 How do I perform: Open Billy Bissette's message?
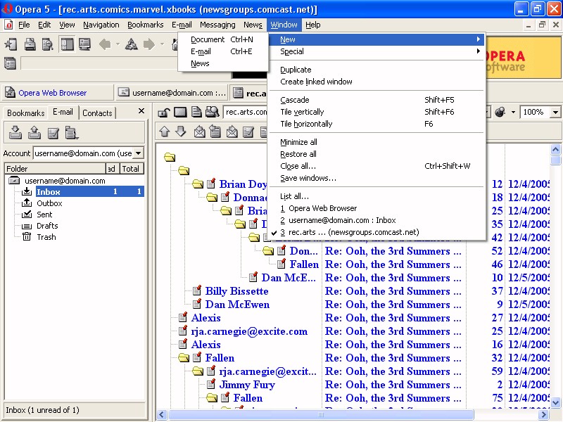click(x=236, y=291)
